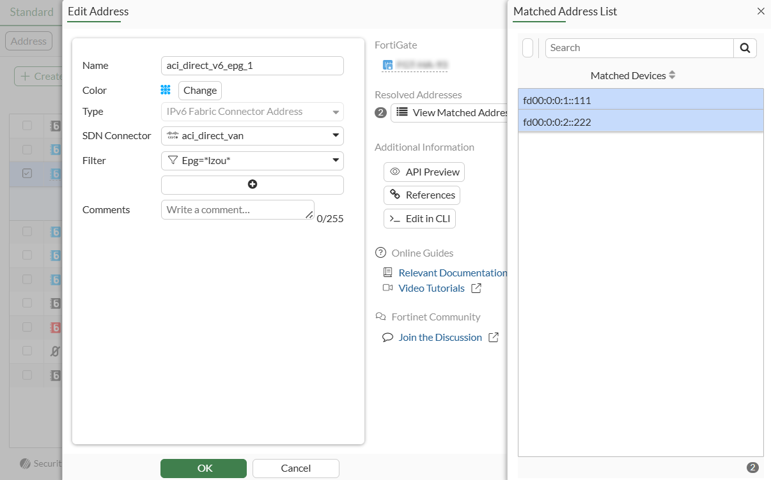The image size is (771, 480).
Task: Click the blue color icon next to Color
Action: 166,90
